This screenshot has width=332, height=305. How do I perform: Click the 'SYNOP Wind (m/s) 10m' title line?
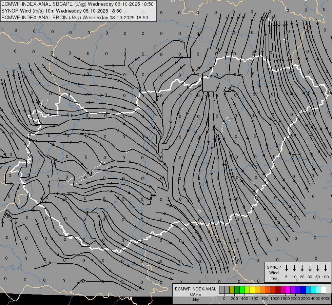click(x=62, y=11)
